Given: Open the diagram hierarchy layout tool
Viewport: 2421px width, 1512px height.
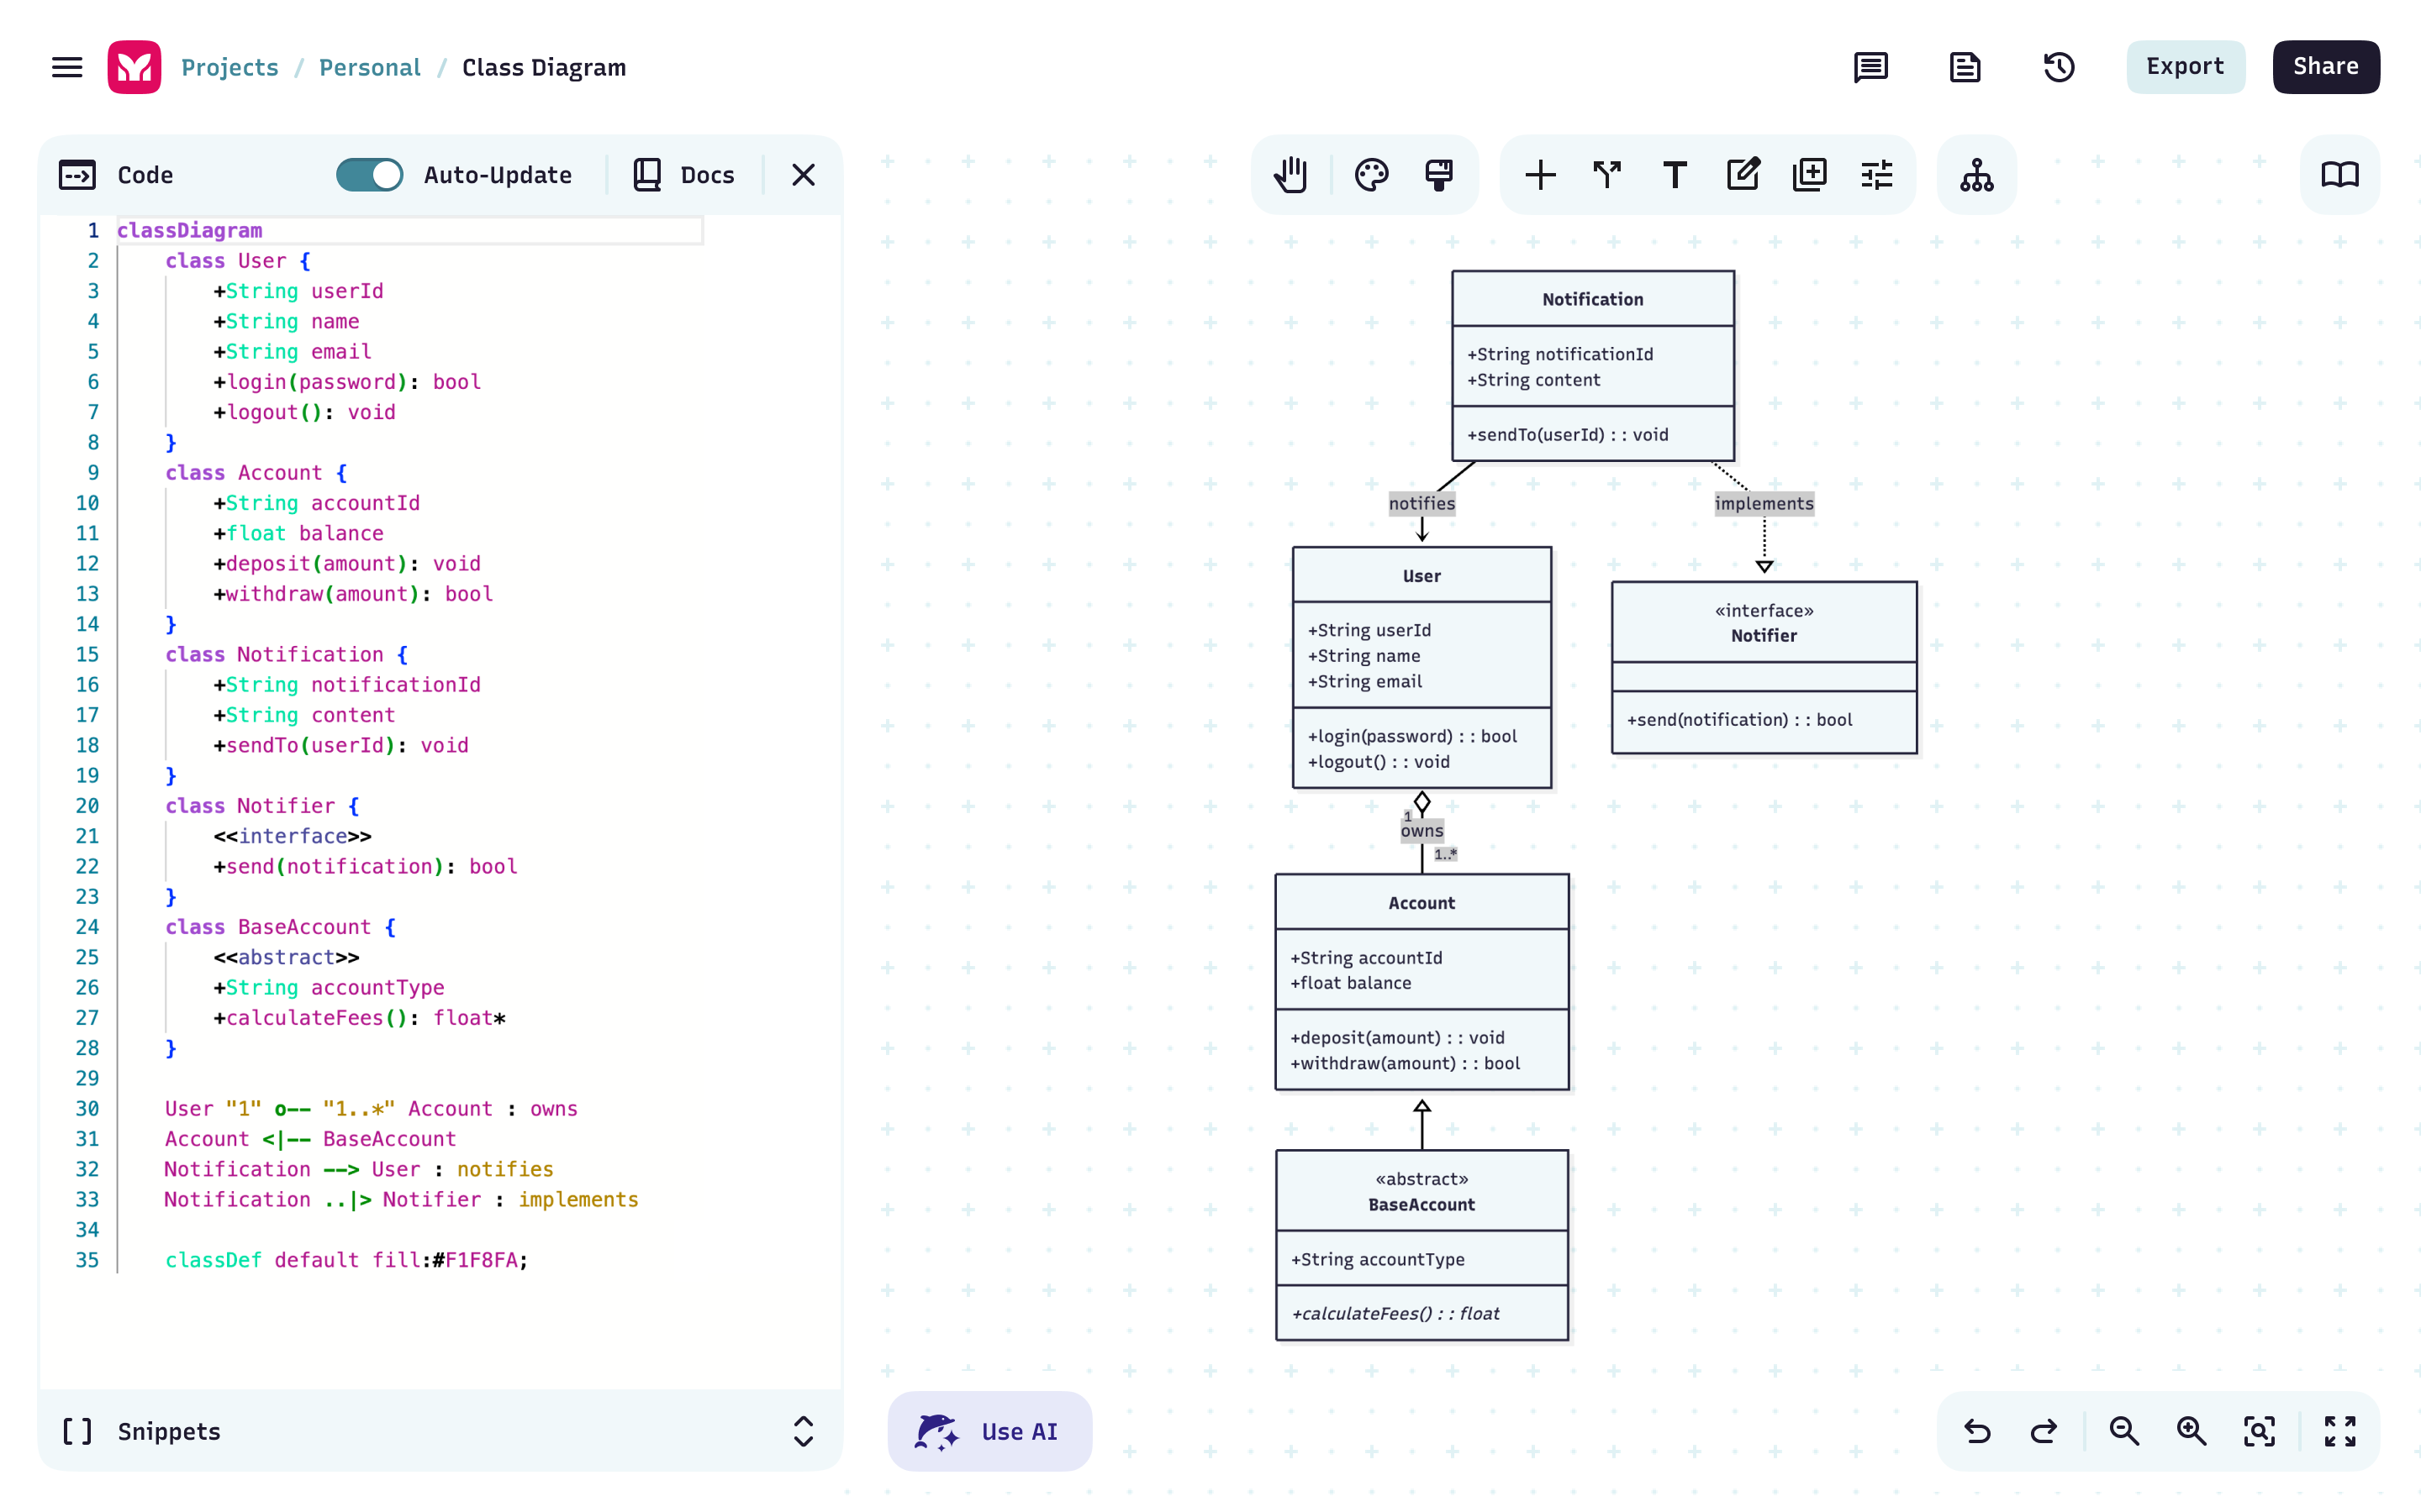Looking at the screenshot, I should coord(1978,174).
